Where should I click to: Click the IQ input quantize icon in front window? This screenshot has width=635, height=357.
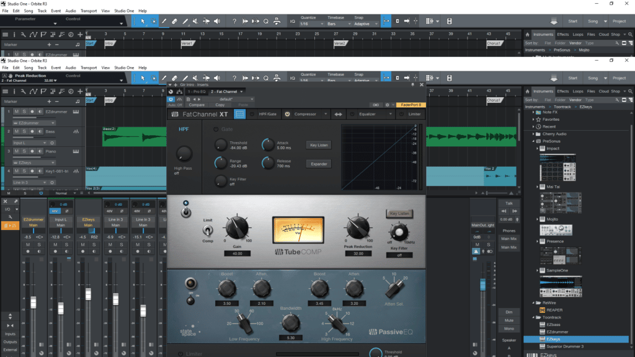click(293, 78)
